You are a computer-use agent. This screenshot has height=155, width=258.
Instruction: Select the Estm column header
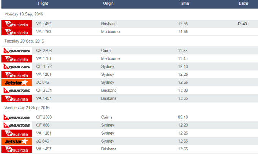[x=243, y=3]
